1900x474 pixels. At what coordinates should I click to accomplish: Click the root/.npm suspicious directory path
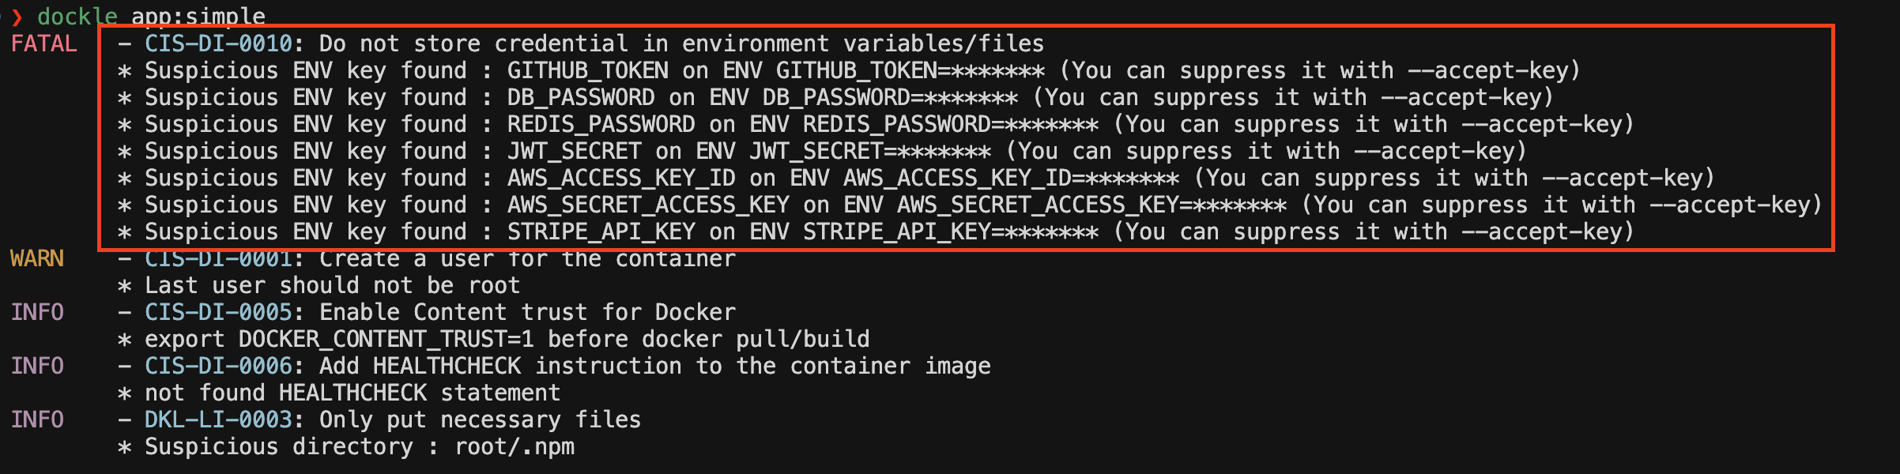[x=515, y=447]
